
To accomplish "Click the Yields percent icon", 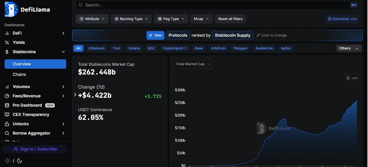I will (x=7, y=42).
